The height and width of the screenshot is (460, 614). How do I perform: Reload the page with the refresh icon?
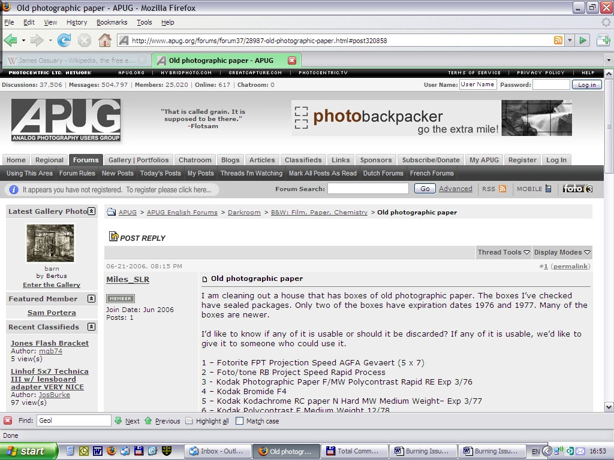pos(64,40)
